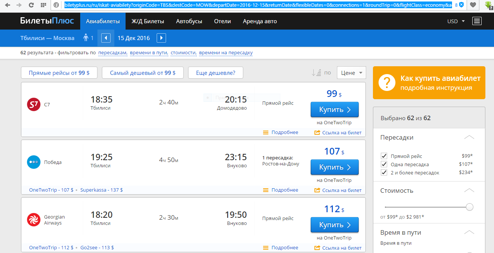Click the Тбилиси — Москва route text
This screenshot has height=253, width=494.
47,38
